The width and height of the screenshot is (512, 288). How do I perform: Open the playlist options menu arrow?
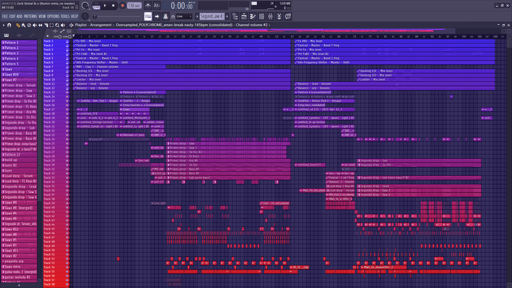coord(4,25)
